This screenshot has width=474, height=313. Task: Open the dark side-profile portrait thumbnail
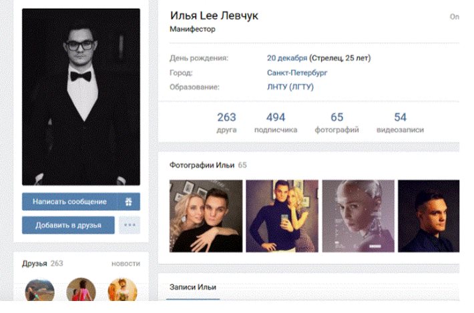click(429, 216)
